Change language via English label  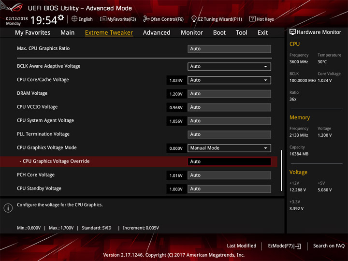click(x=86, y=19)
